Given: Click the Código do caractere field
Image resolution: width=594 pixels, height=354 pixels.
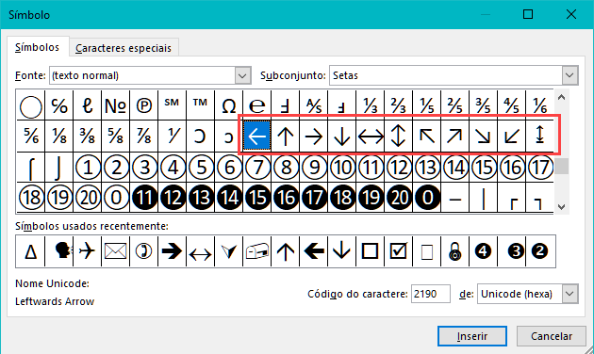Looking at the screenshot, I should click(431, 294).
